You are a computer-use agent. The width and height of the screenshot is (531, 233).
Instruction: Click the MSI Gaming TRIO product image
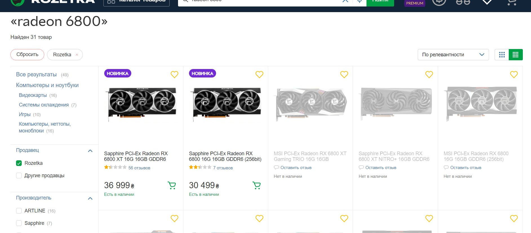point(310,104)
